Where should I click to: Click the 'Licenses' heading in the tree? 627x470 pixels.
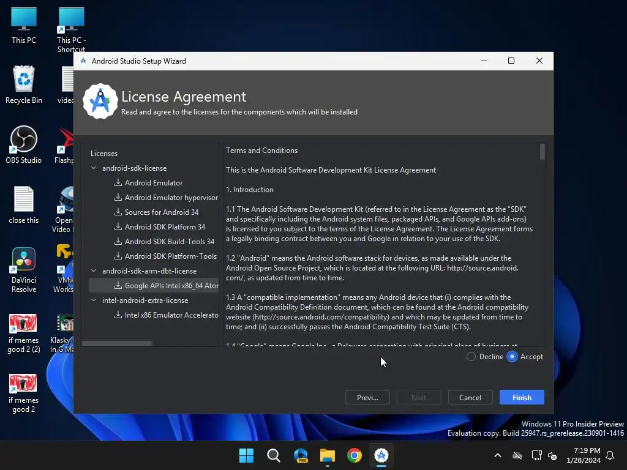(104, 154)
